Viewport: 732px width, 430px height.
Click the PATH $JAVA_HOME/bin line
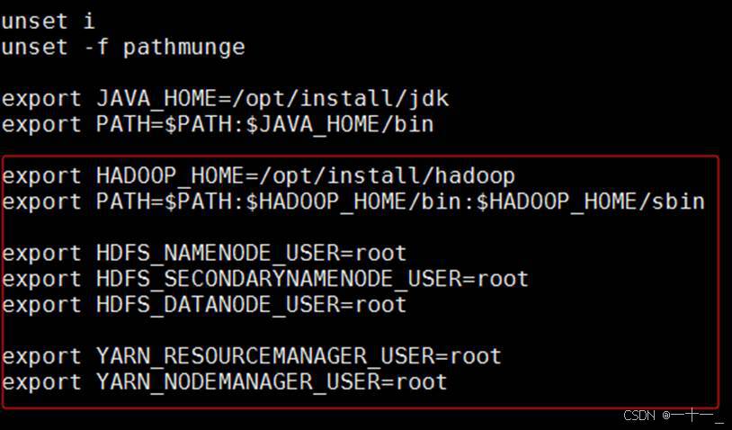click(x=218, y=125)
